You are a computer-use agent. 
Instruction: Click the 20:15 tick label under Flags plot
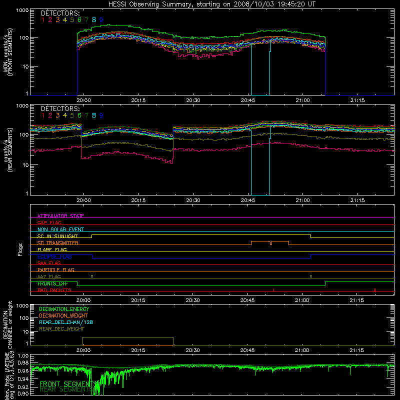click(x=138, y=300)
